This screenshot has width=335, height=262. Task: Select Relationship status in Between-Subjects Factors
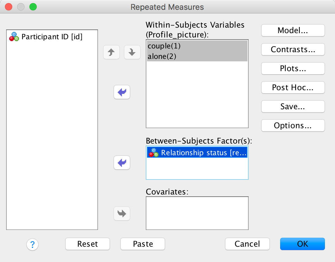coord(197,153)
